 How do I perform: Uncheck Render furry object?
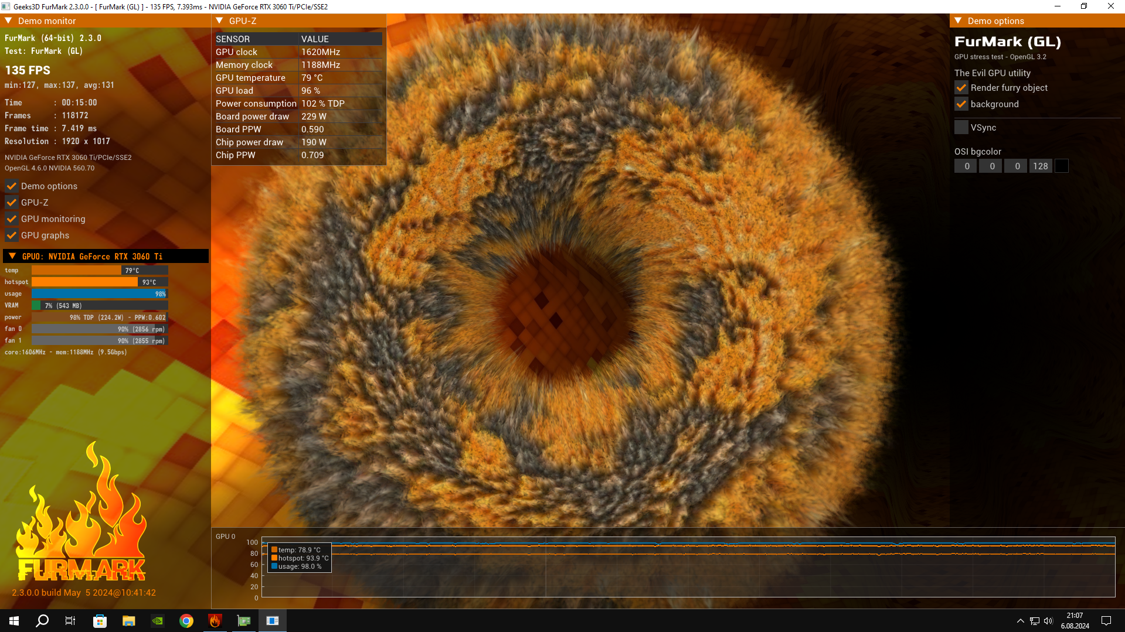[x=961, y=88]
